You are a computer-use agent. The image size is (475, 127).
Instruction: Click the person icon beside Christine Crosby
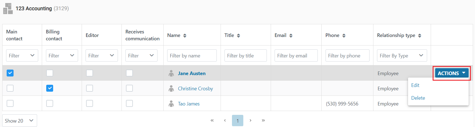click(x=171, y=88)
